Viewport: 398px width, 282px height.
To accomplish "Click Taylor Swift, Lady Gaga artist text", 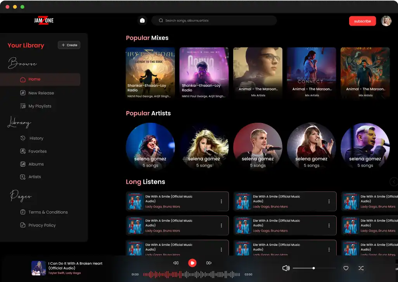I will (x=64, y=273).
